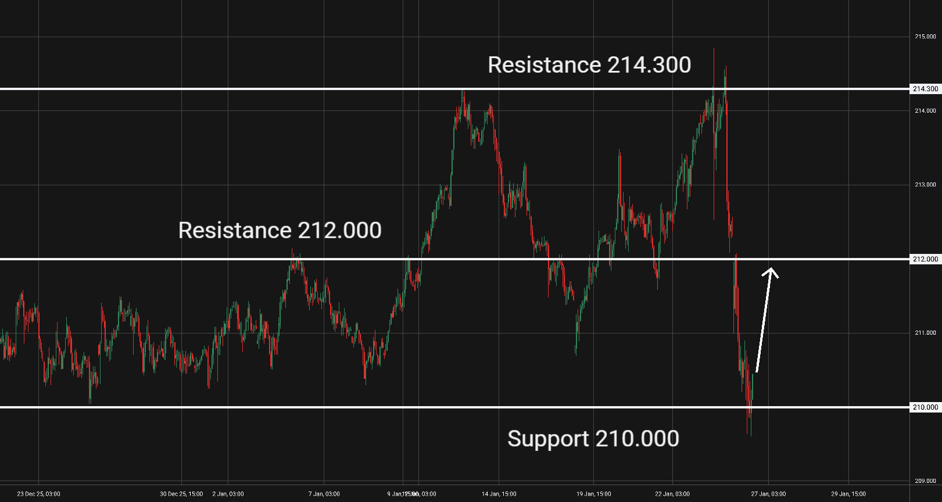Click the 30 Dec 25, 15:00 date label
942x502 pixels.
coord(181,494)
